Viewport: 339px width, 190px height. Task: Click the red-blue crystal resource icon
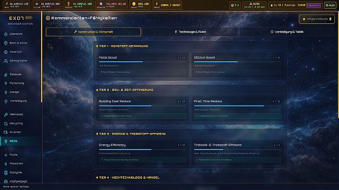tap(101, 4)
